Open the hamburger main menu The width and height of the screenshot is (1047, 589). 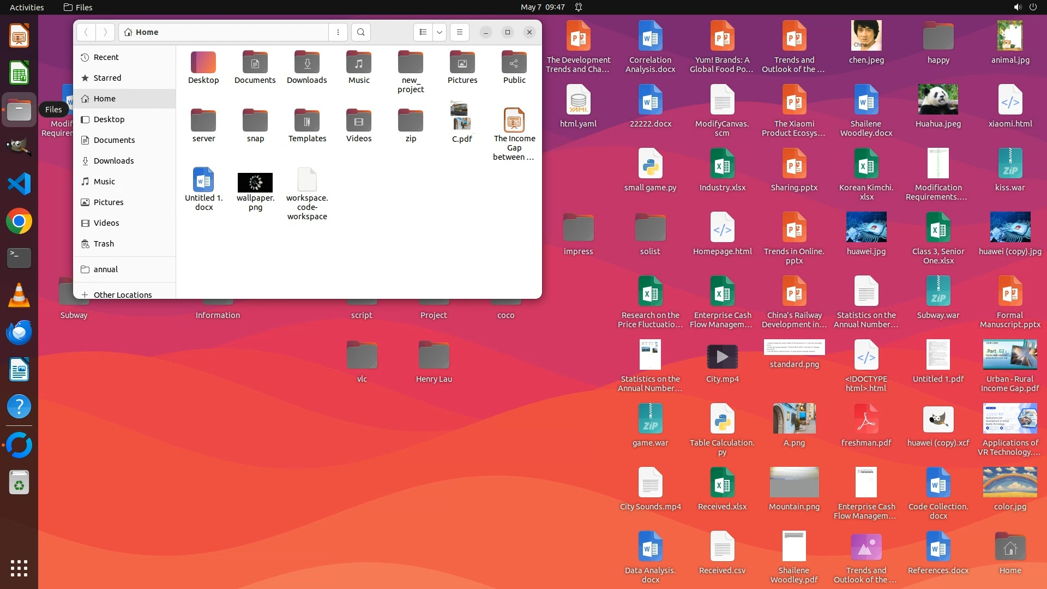[460, 32]
